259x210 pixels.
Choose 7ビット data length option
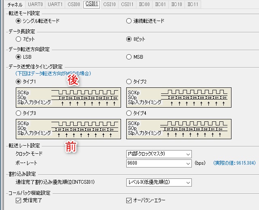[18, 39]
